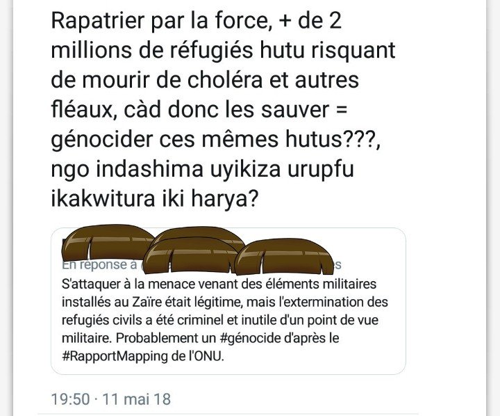Click the line "ngo indashima uyikiza urupfu"
This screenshot has width=500, height=416.
click(x=203, y=169)
